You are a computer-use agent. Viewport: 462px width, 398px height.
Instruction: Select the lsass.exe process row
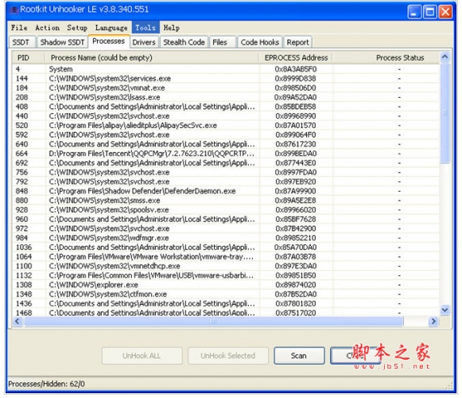click(x=226, y=97)
